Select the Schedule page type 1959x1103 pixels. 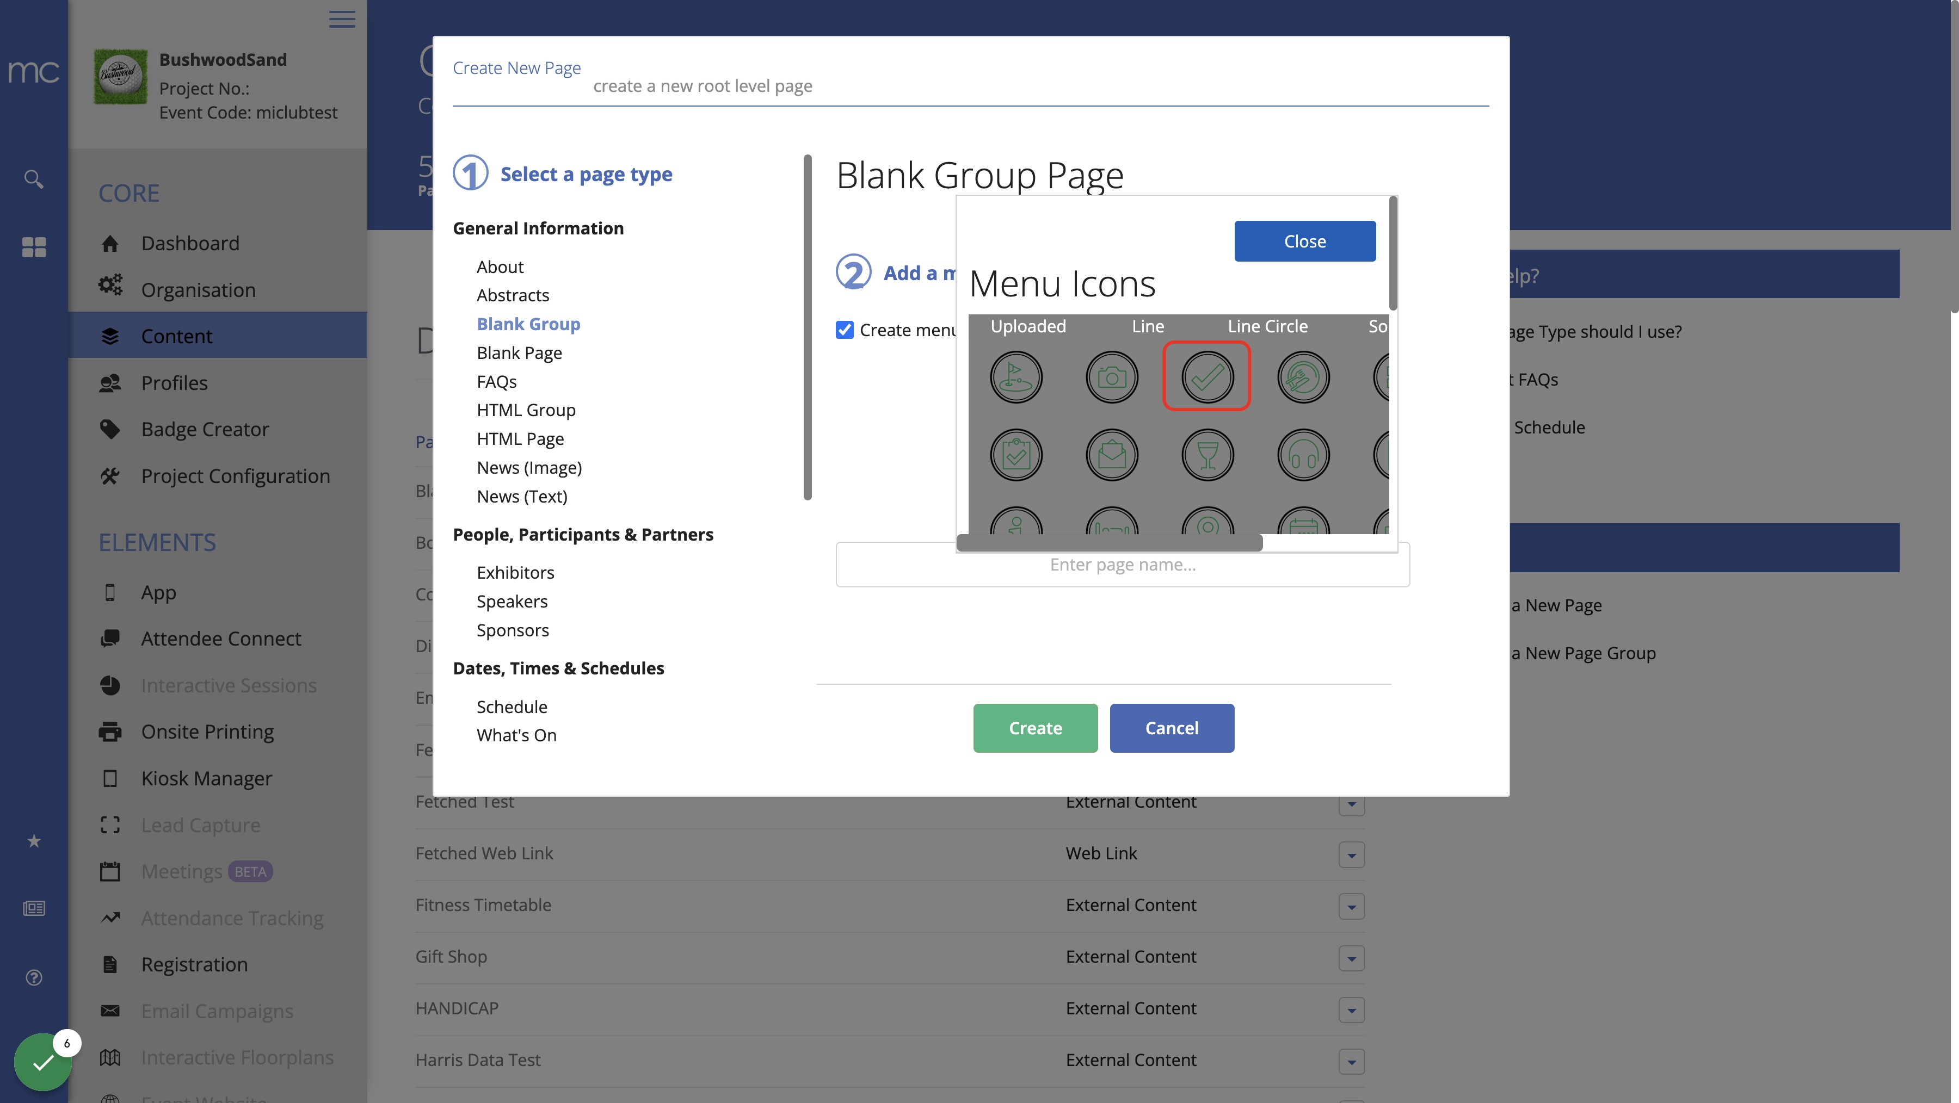click(511, 707)
